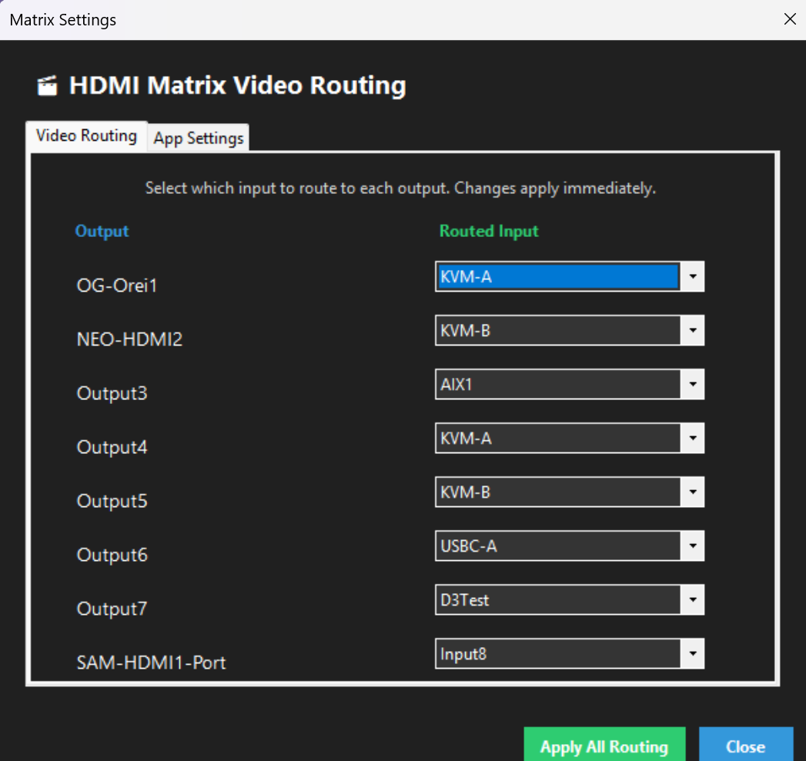Switch to the App Settings tab
The image size is (806, 761).
click(199, 138)
